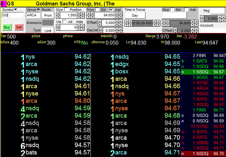The height and width of the screenshot is (157, 226).
Task: Click the Lo 94.030 value
Action: (138, 43)
